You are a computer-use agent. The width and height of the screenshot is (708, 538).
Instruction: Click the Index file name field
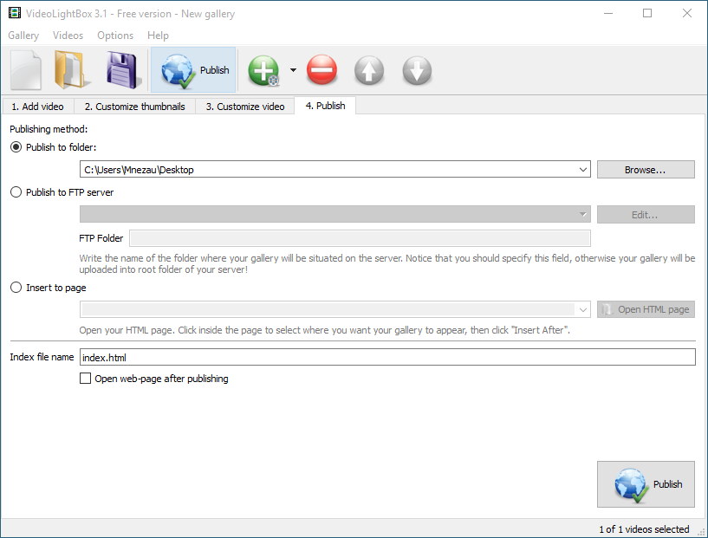pyautogui.click(x=387, y=357)
